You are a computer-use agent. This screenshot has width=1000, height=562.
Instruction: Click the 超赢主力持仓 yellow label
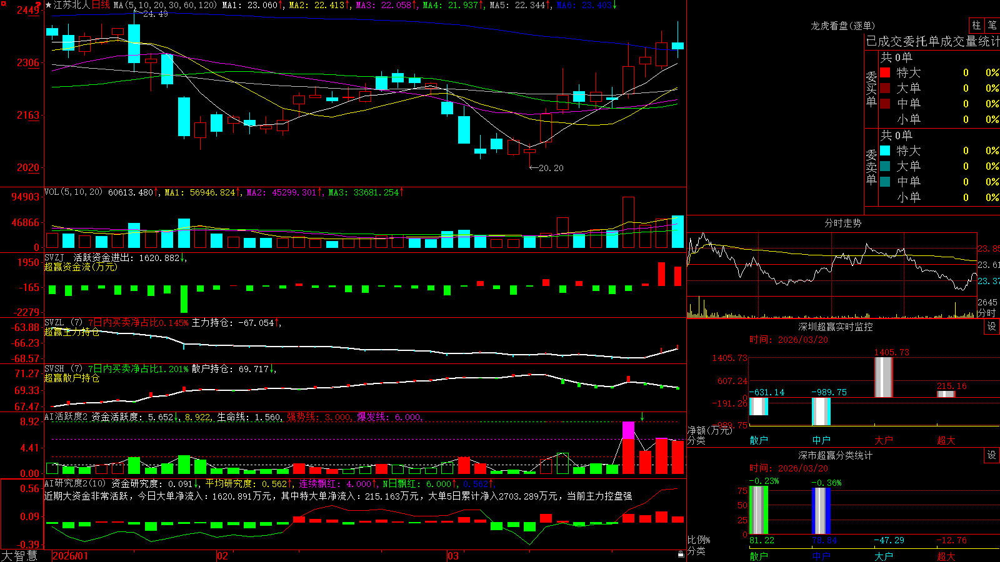click(72, 332)
